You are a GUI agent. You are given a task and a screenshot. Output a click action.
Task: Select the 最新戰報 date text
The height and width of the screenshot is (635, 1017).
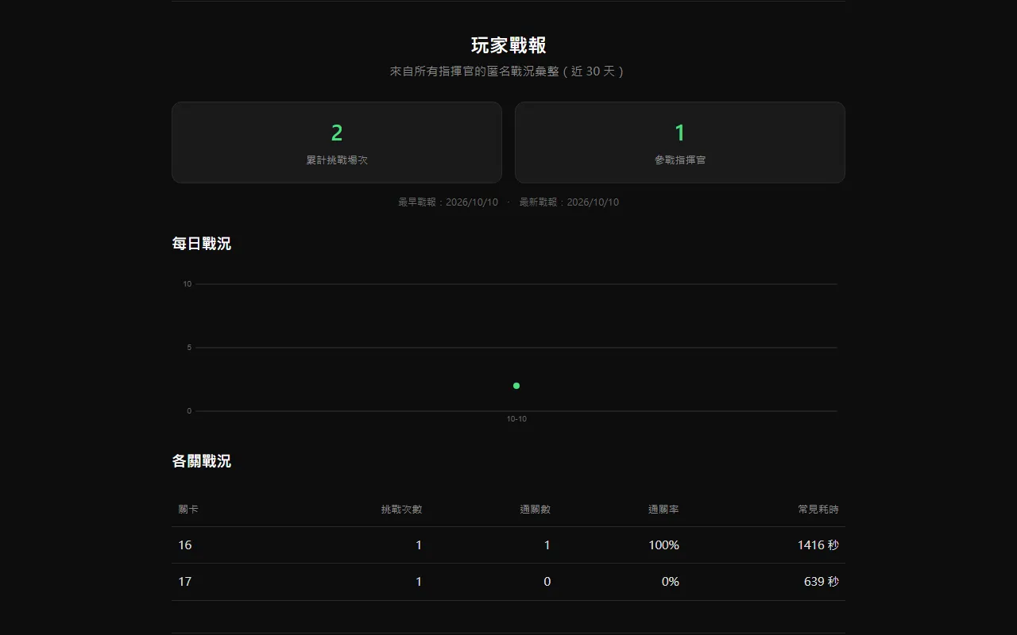pyautogui.click(x=569, y=202)
